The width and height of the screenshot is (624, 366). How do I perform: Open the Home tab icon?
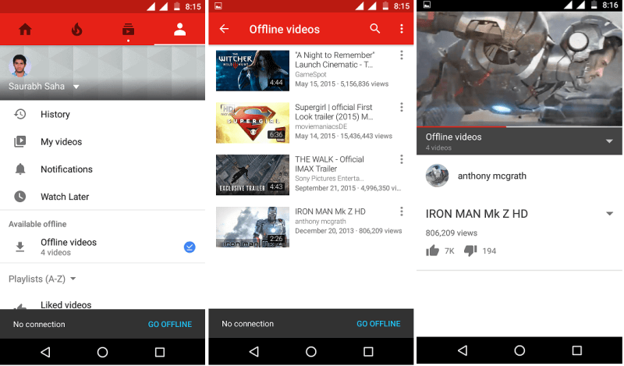coord(26,30)
